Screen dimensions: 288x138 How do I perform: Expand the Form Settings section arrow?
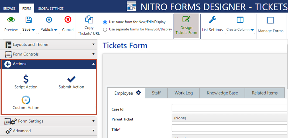pyautogui.click(x=93, y=121)
